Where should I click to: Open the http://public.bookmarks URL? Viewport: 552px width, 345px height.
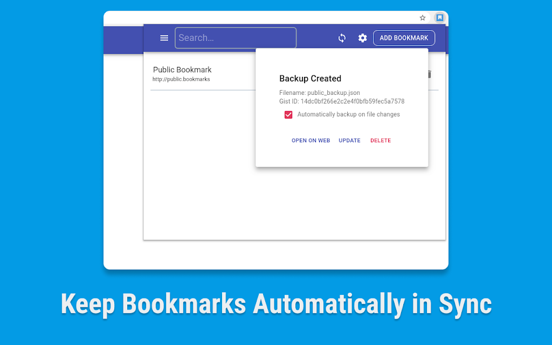pos(181,79)
